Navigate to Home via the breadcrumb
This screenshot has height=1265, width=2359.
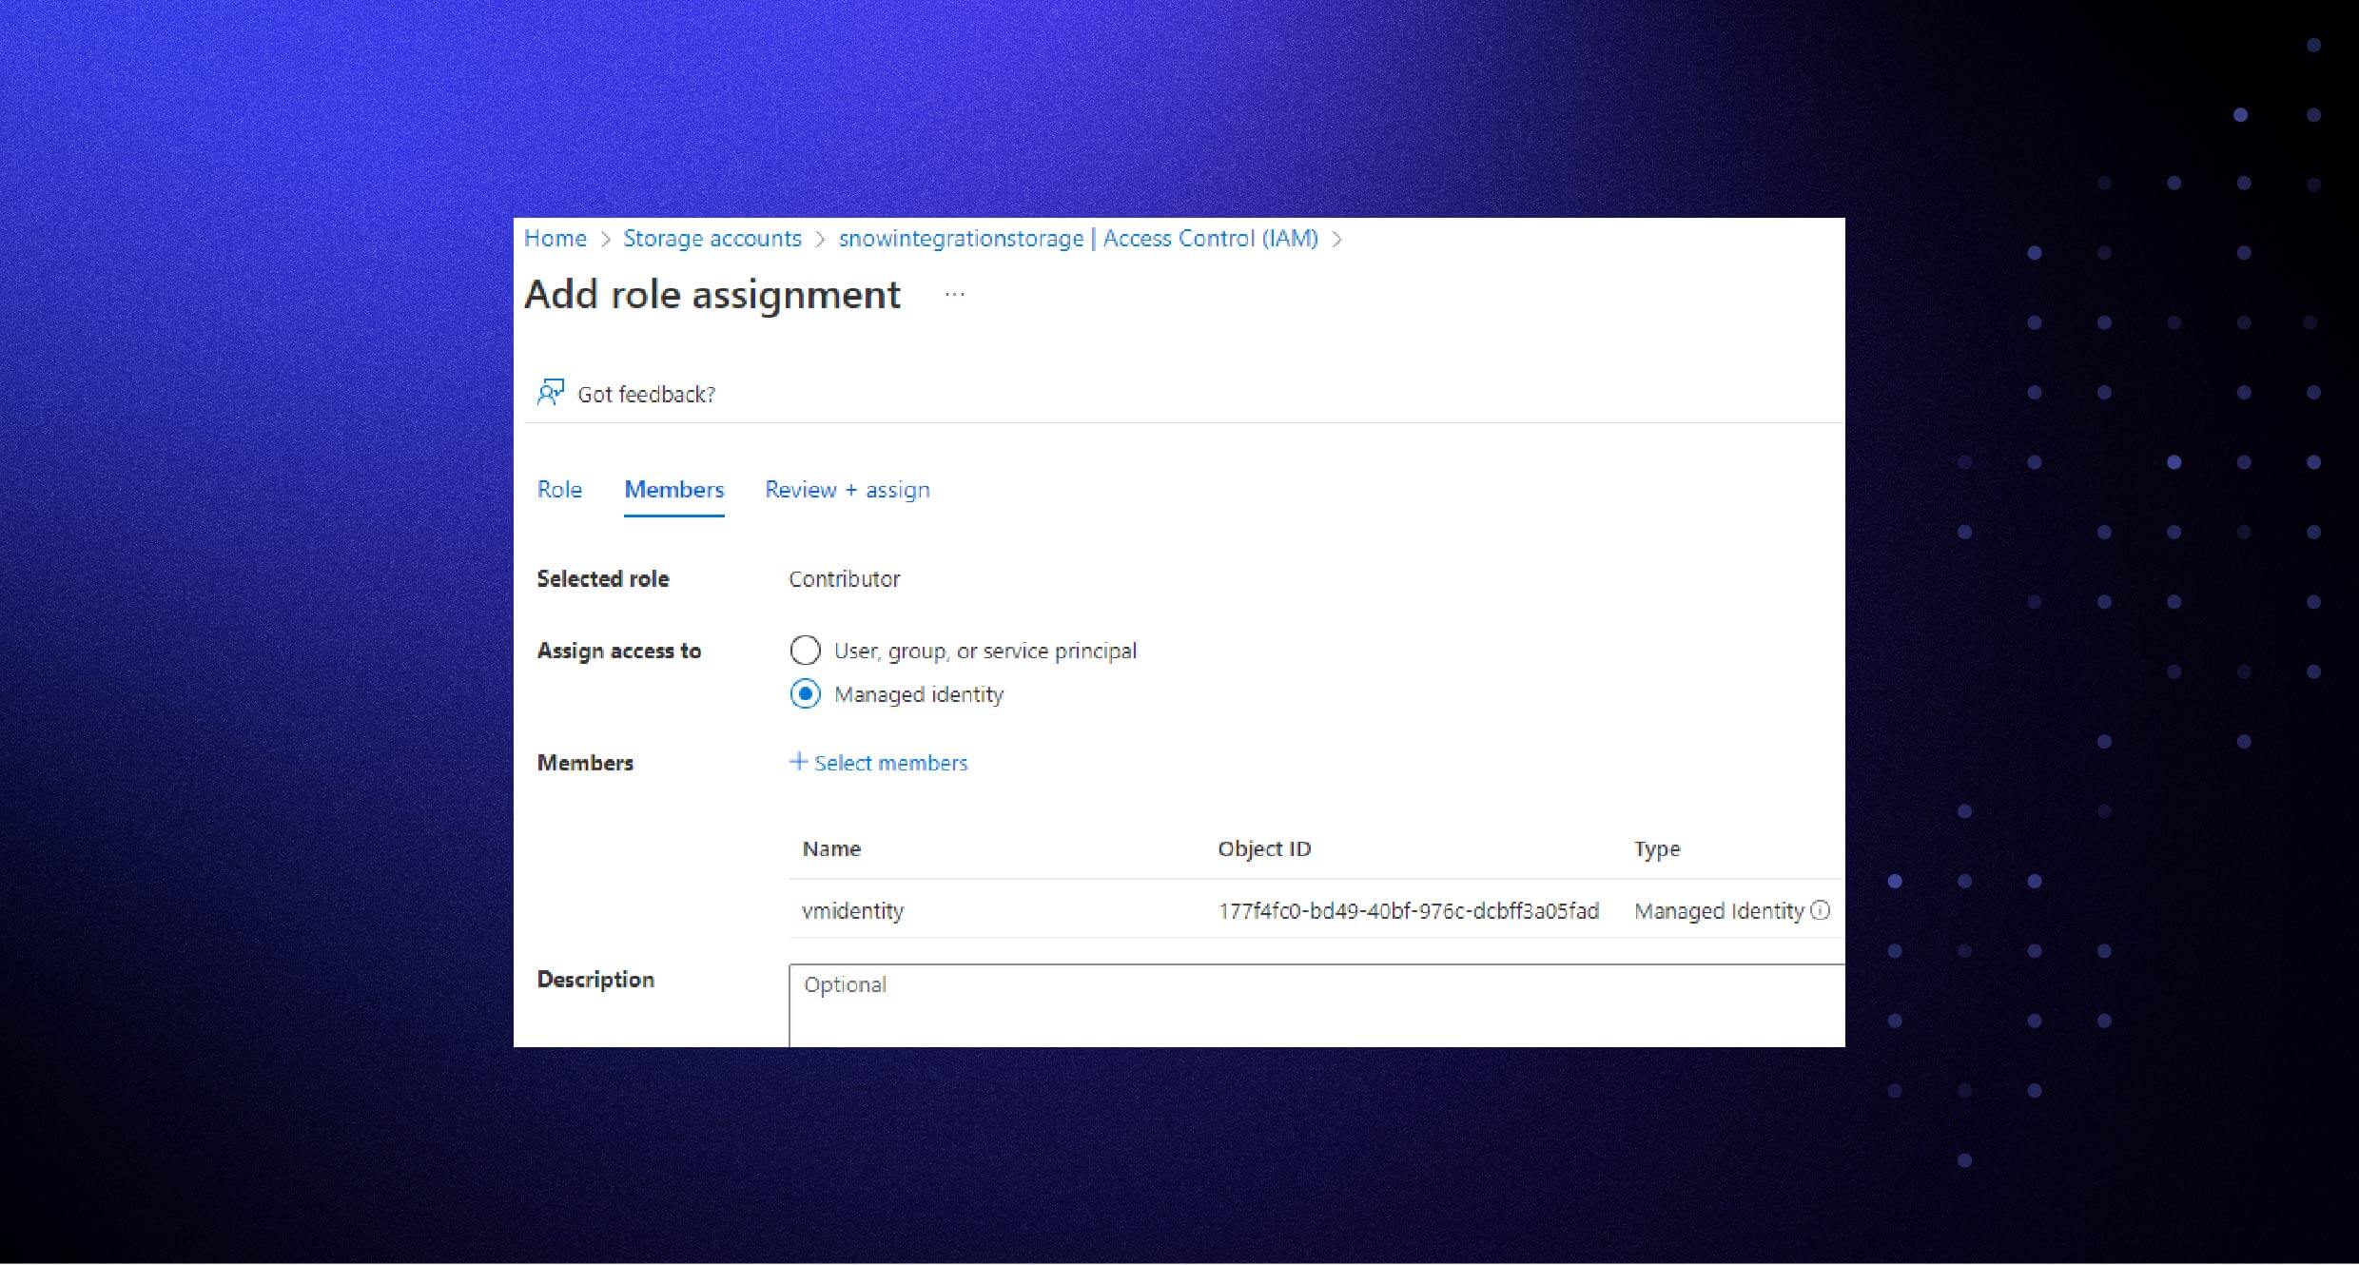(x=555, y=239)
